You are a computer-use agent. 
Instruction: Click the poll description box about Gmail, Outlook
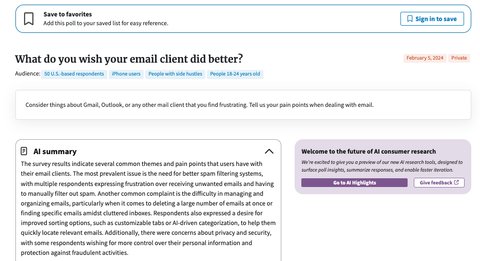pos(243,105)
